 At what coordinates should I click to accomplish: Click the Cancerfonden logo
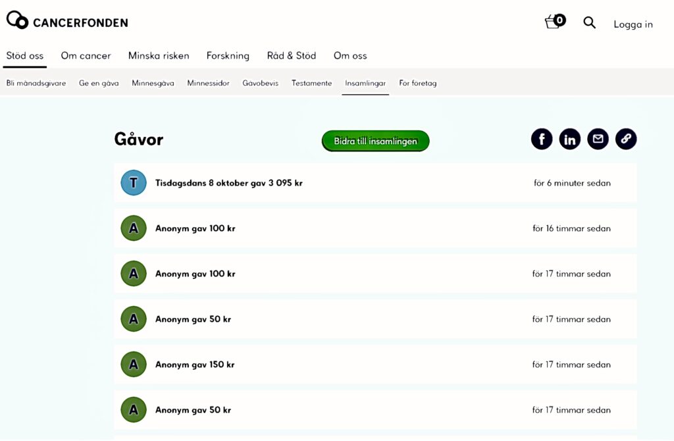pyautogui.click(x=67, y=21)
